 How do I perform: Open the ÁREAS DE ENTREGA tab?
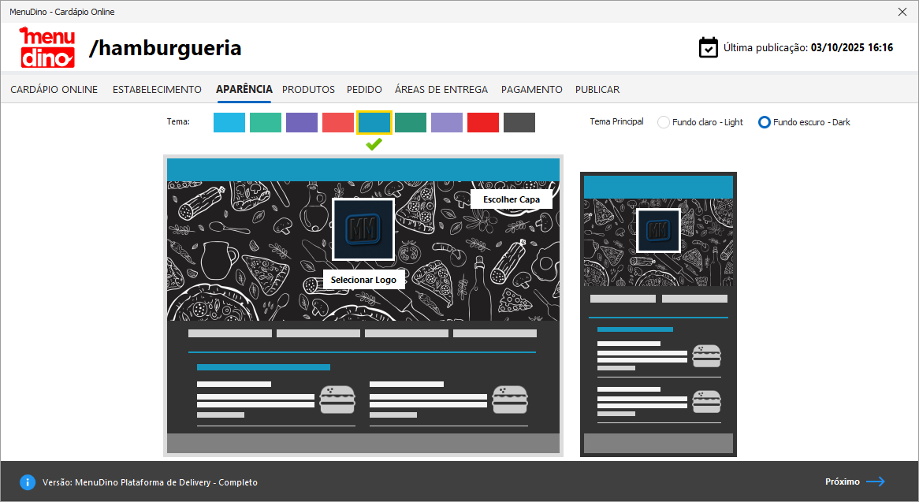[x=441, y=90]
